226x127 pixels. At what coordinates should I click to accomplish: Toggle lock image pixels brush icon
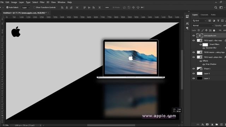(202, 30)
